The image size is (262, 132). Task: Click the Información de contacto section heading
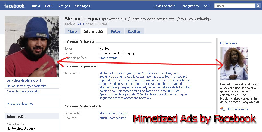pyautogui.click(x=83, y=106)
